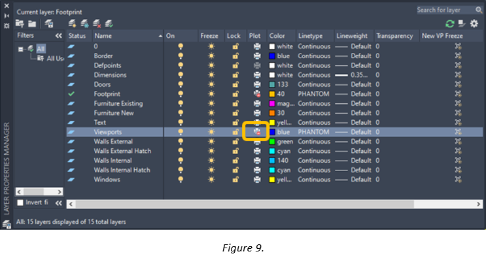The width and height of the screenshot is (486, 258).
Task: Change lineweight of the Border layer
Action: pyautogui.click(x=353, y=56)
